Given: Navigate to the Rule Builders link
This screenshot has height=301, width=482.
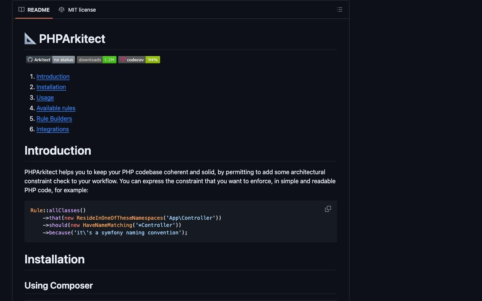Looking at the screenshot, I should click(54, 119).
